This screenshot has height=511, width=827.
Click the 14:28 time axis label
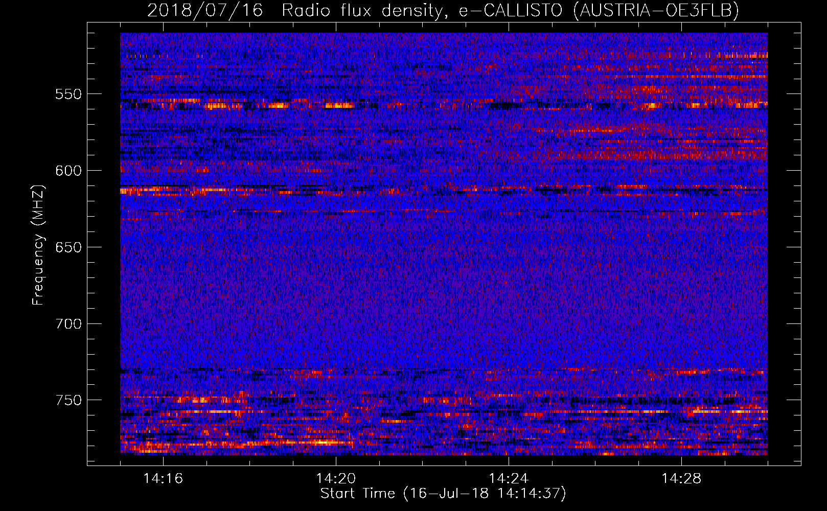(x=681, y=479)
